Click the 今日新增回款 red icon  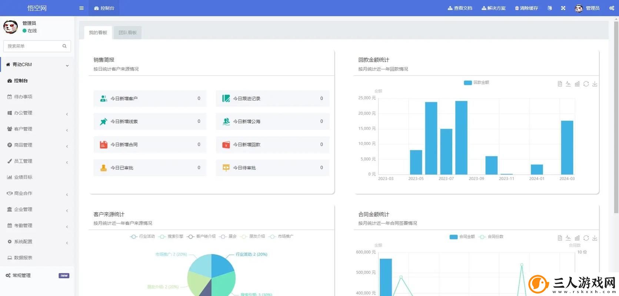tap(226, 145)
